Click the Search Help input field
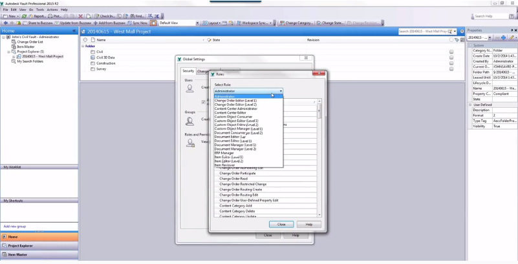Screen dimensions: 518x264 [x=490, y=16]
